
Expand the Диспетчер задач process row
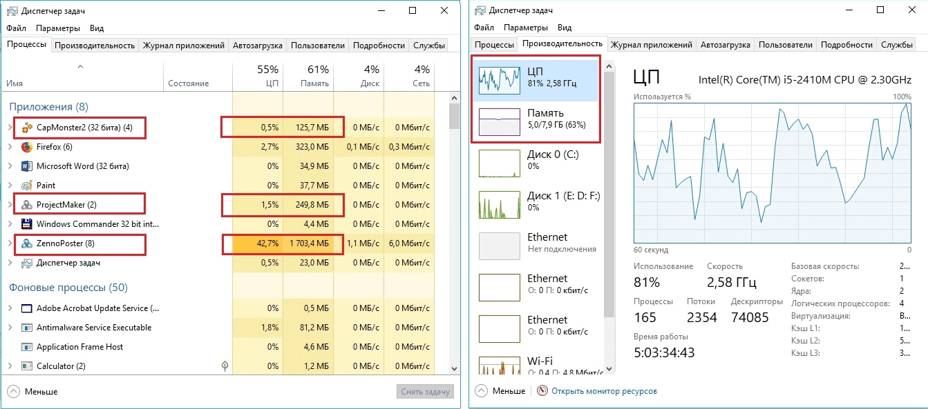coord(10,263)
